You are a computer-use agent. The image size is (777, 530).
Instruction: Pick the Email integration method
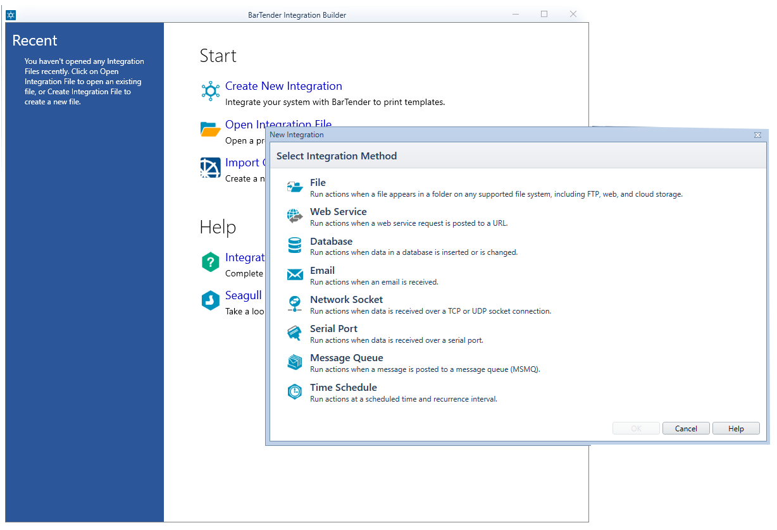click(322, 271)
